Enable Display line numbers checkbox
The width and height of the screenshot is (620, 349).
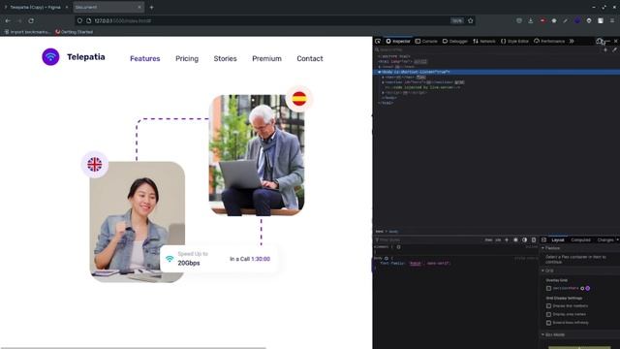[548, 306]
